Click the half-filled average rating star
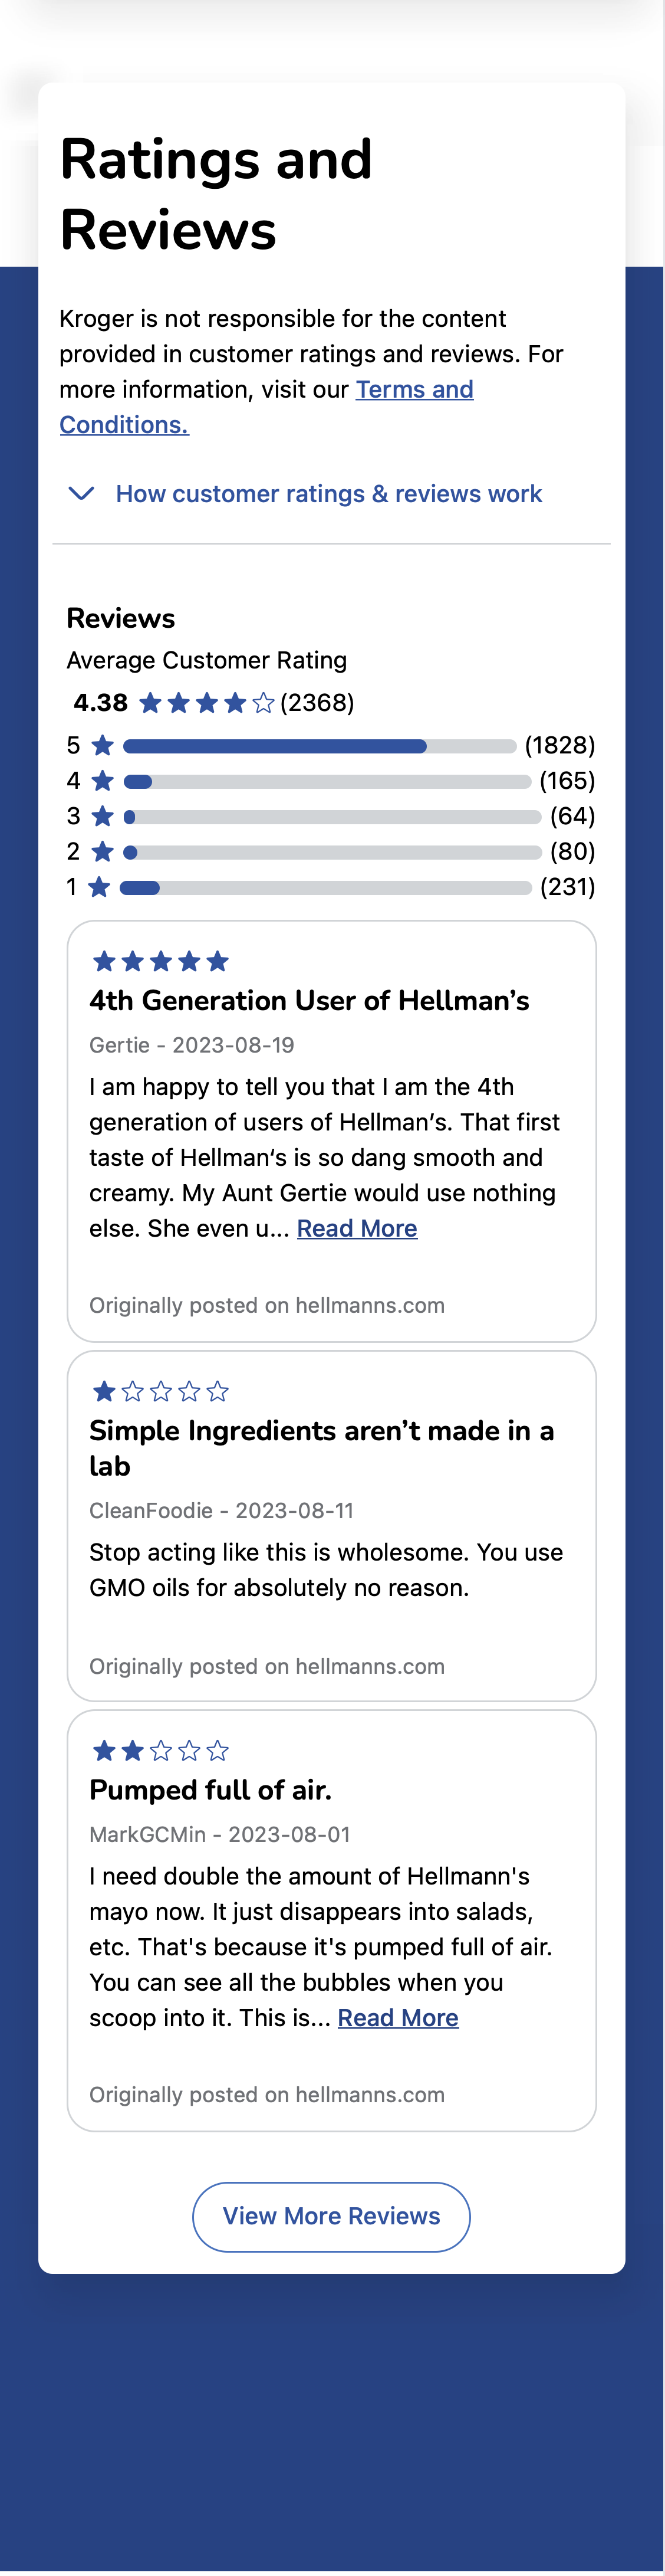The image size is (665, 2576). (x=264, y=702)
